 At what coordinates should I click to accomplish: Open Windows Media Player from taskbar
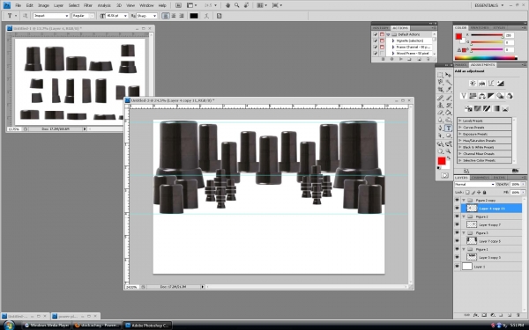pos(47,326)
